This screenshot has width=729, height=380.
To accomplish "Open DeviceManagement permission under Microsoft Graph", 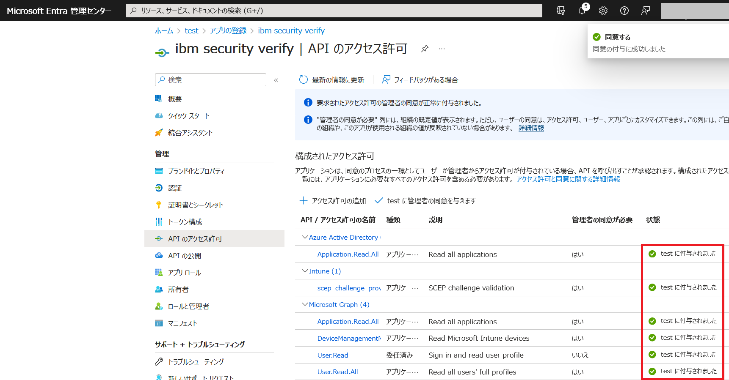I will [349, 338].
